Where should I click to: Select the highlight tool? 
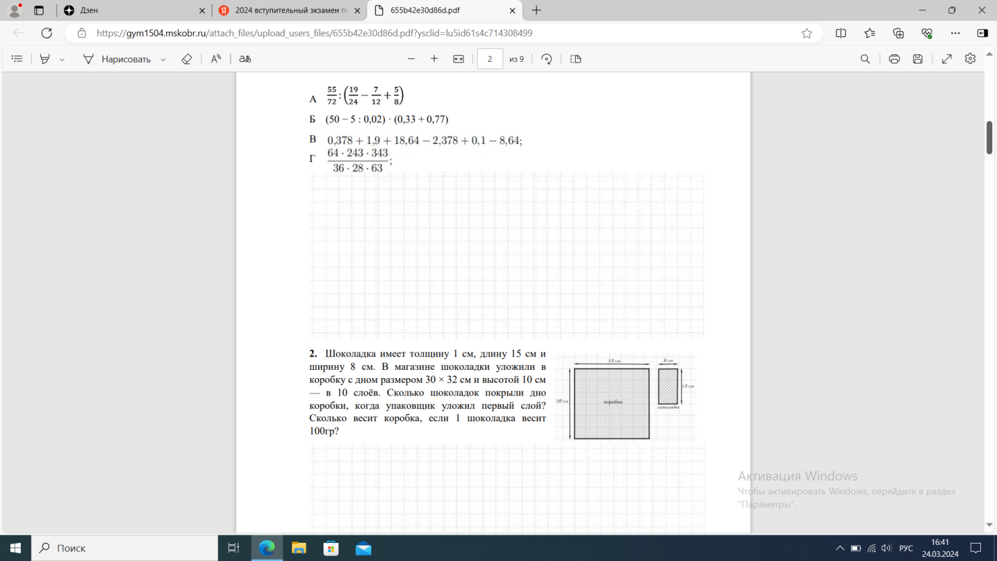pos(44,59)
